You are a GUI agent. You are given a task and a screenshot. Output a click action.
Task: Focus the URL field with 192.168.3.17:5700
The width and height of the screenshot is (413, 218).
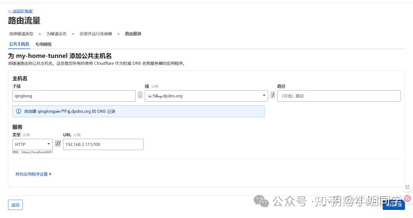pyautogui.click(x=103, y=144)
